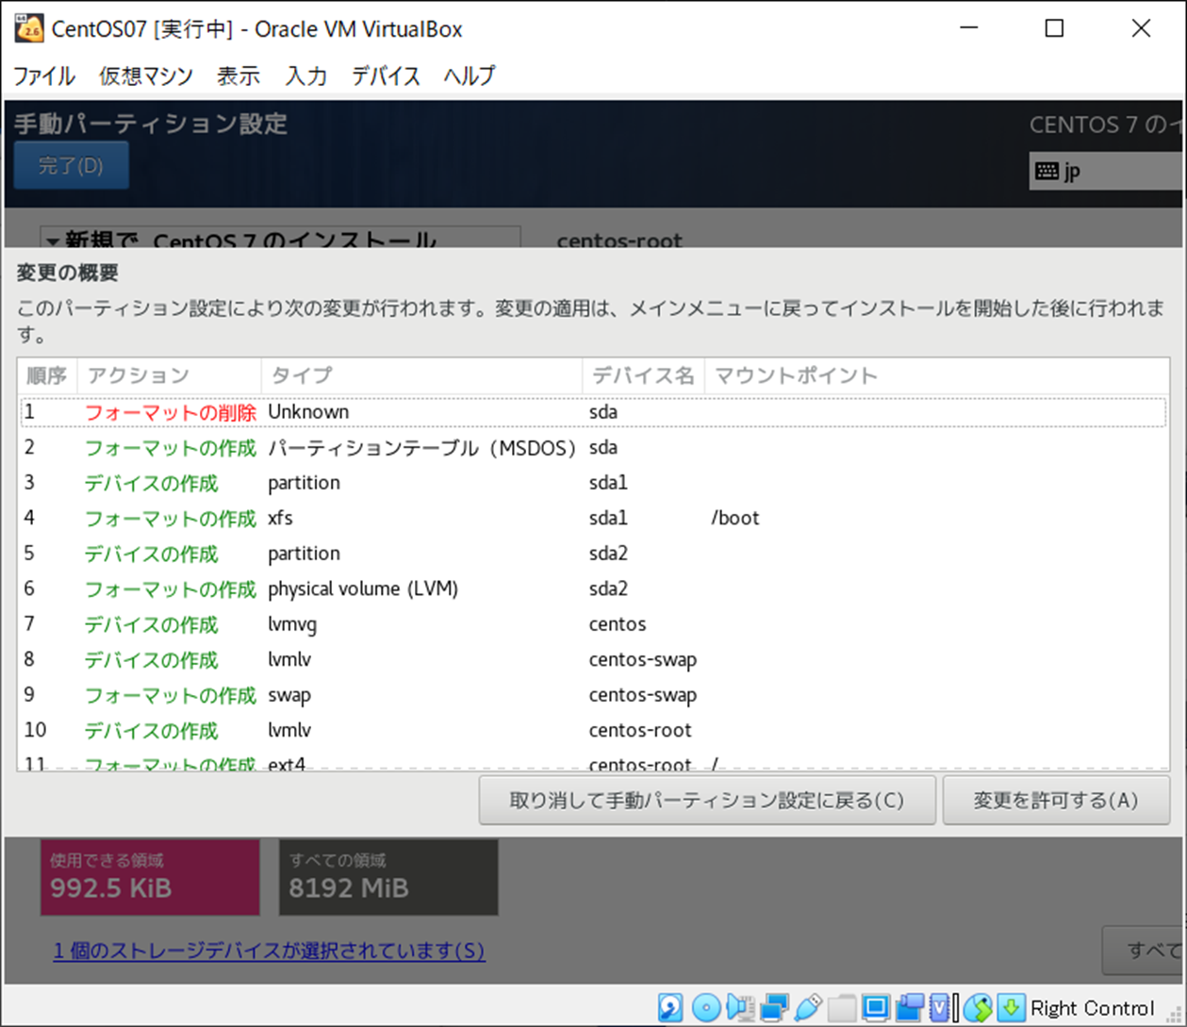Click the タイプ column header
The height and width of the screenshot is (1027, 1187).
click(420, 375)
